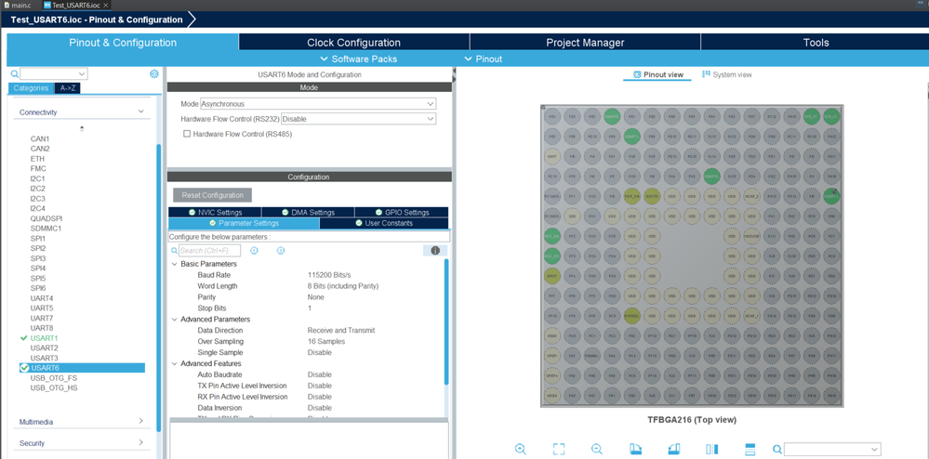Open the Pinout dropdown menu
This screenshot has width=929, height=459.
coord(484,59)
